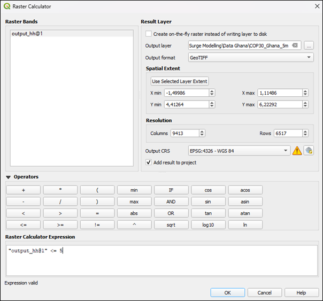
Task: Insert the sin function
Action: coord(208,202)
